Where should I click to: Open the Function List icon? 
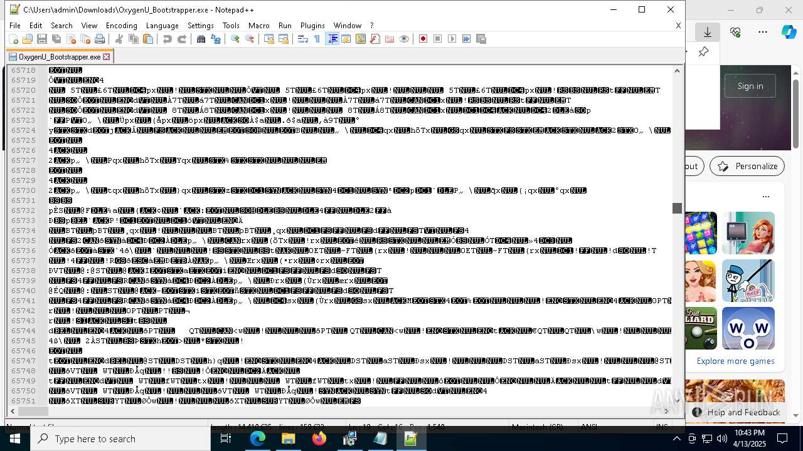coord(375,39)
